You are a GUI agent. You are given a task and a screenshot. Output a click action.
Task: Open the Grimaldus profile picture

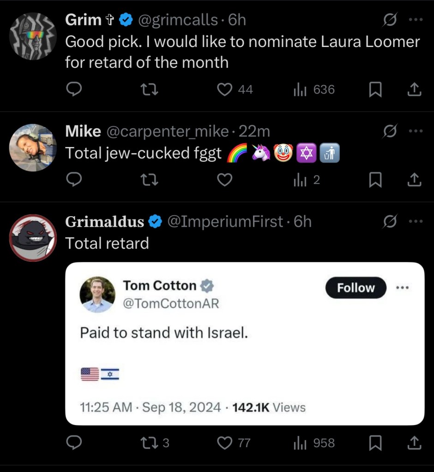click(33, 238)
